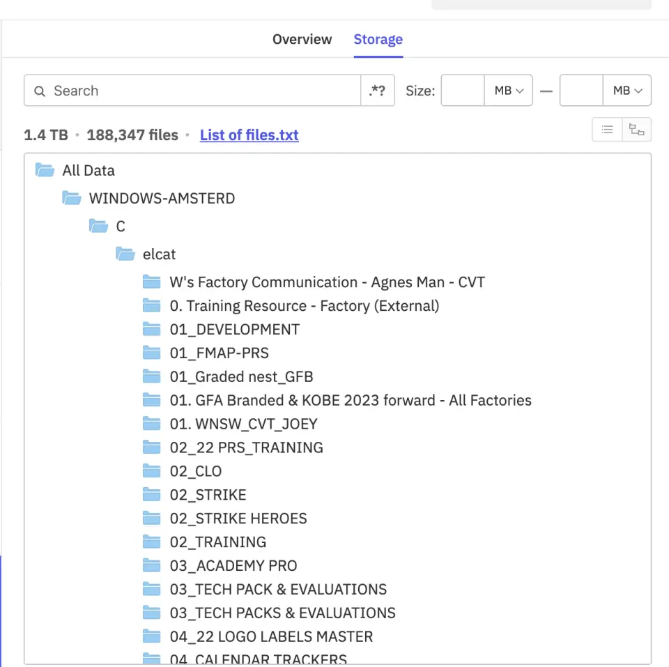Click the elcat folder icon
669x667 pixels.
coord(125,254)
